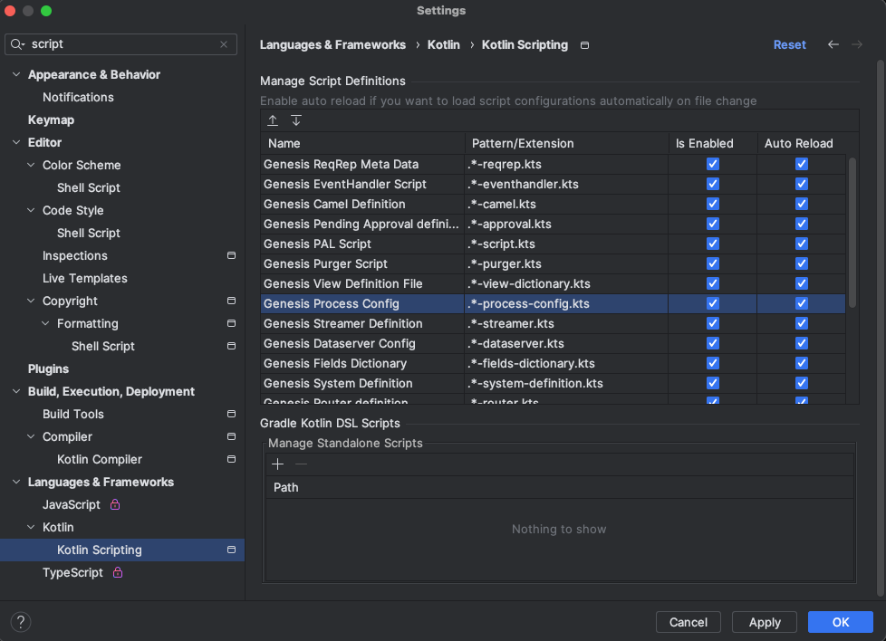Viewport: 886px width, 641px height.
Task: Click the breadcrumb project settings icon
Action: [x=585, y=45]
